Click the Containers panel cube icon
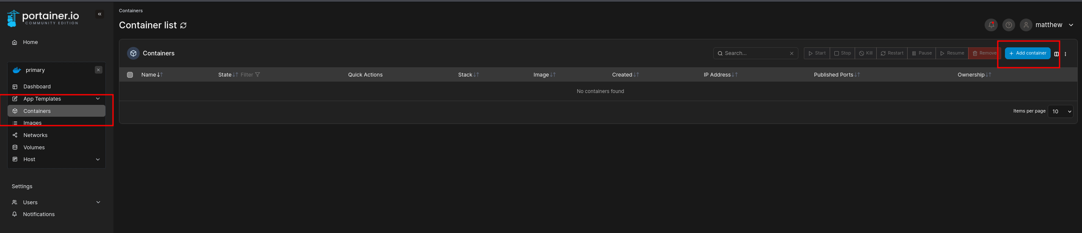Image resolution: width=1082 pixels, height=233 pixels. (133, 53)
